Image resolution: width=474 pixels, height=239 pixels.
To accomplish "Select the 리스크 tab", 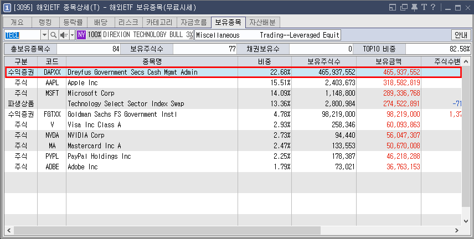I will [x=128, y=22].
